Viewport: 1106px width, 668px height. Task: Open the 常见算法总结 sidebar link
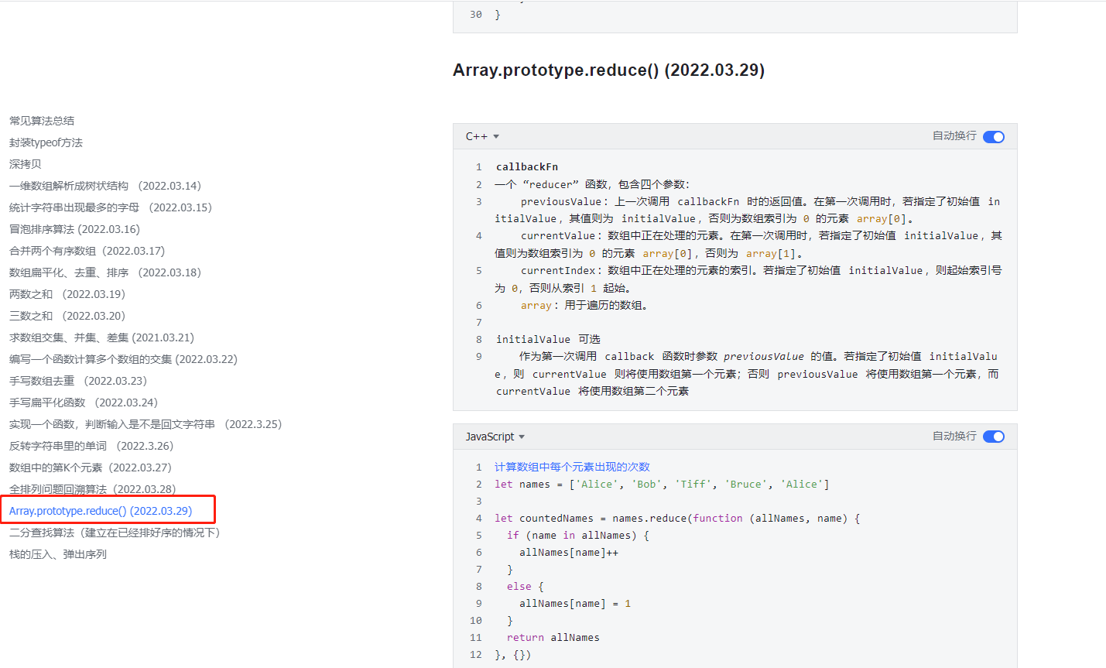[x=42, y=121]
